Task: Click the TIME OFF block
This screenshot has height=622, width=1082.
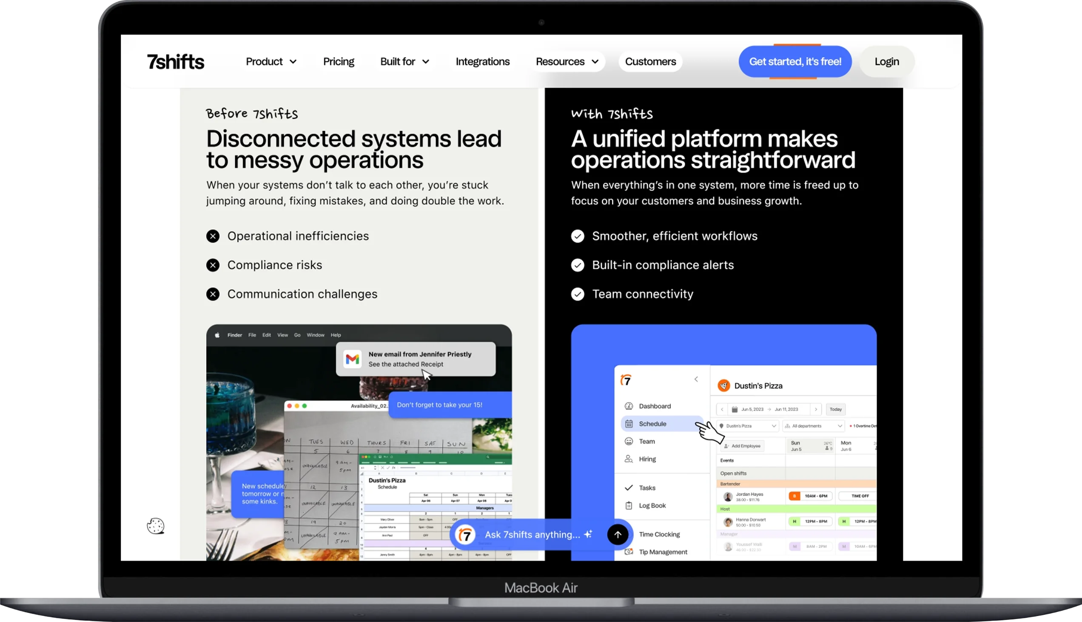Action: tap(857, 496)
